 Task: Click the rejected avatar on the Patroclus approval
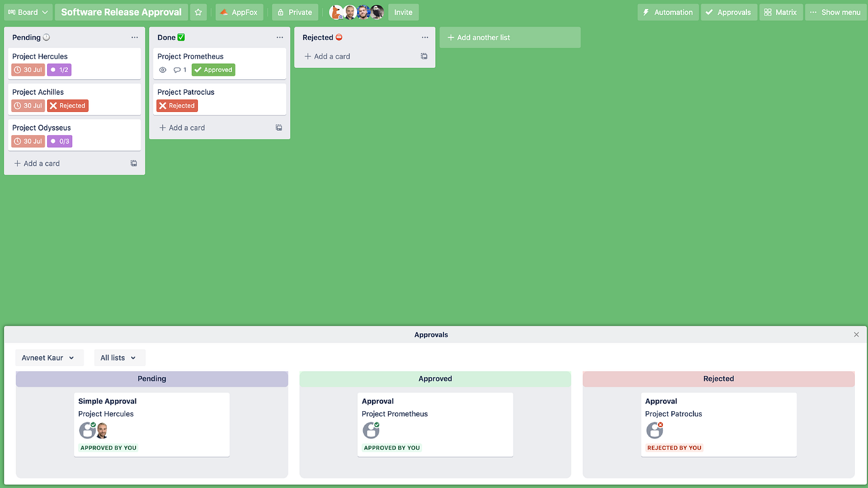point(654,430)
